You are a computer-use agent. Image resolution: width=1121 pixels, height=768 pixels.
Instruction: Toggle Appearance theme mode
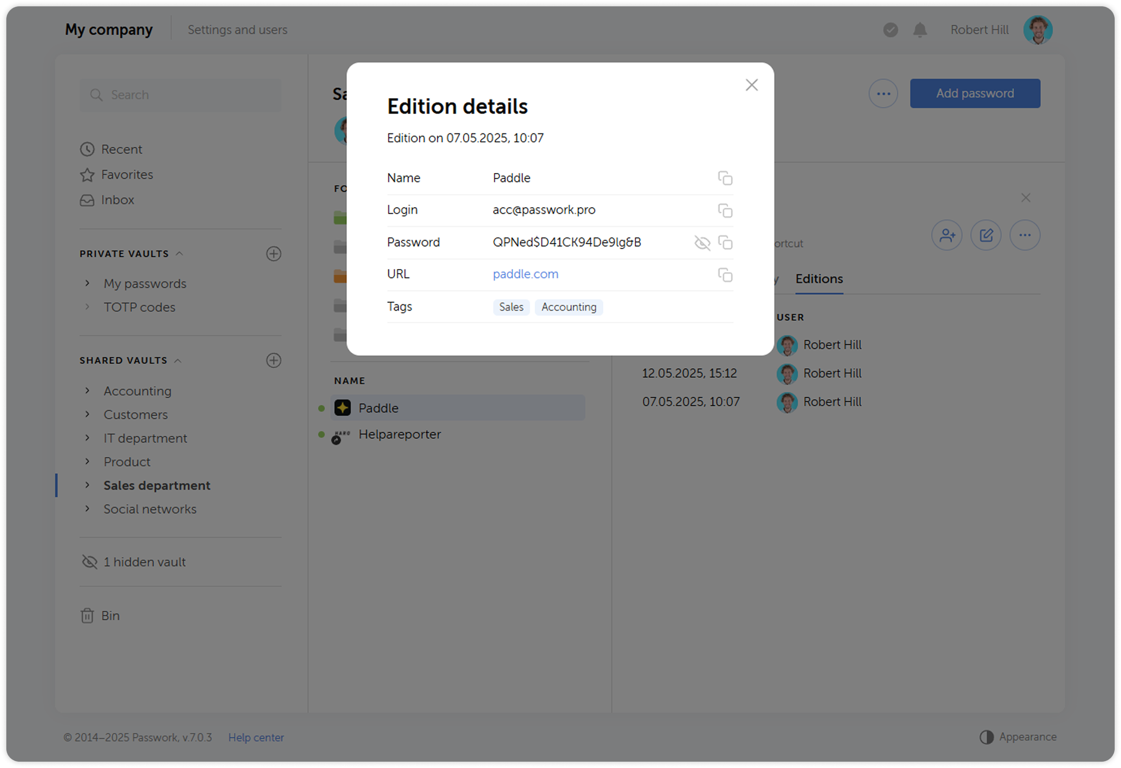(1018, 737)
